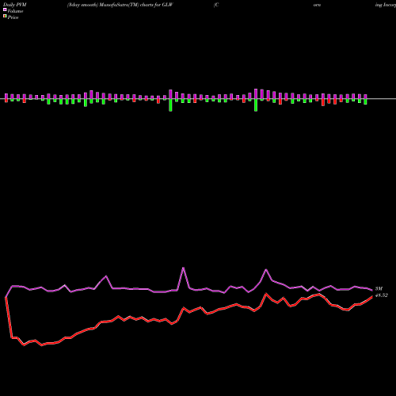Click the '48.52' price value label
This screenshot has height=396, width=396.
tap(382, 295)
